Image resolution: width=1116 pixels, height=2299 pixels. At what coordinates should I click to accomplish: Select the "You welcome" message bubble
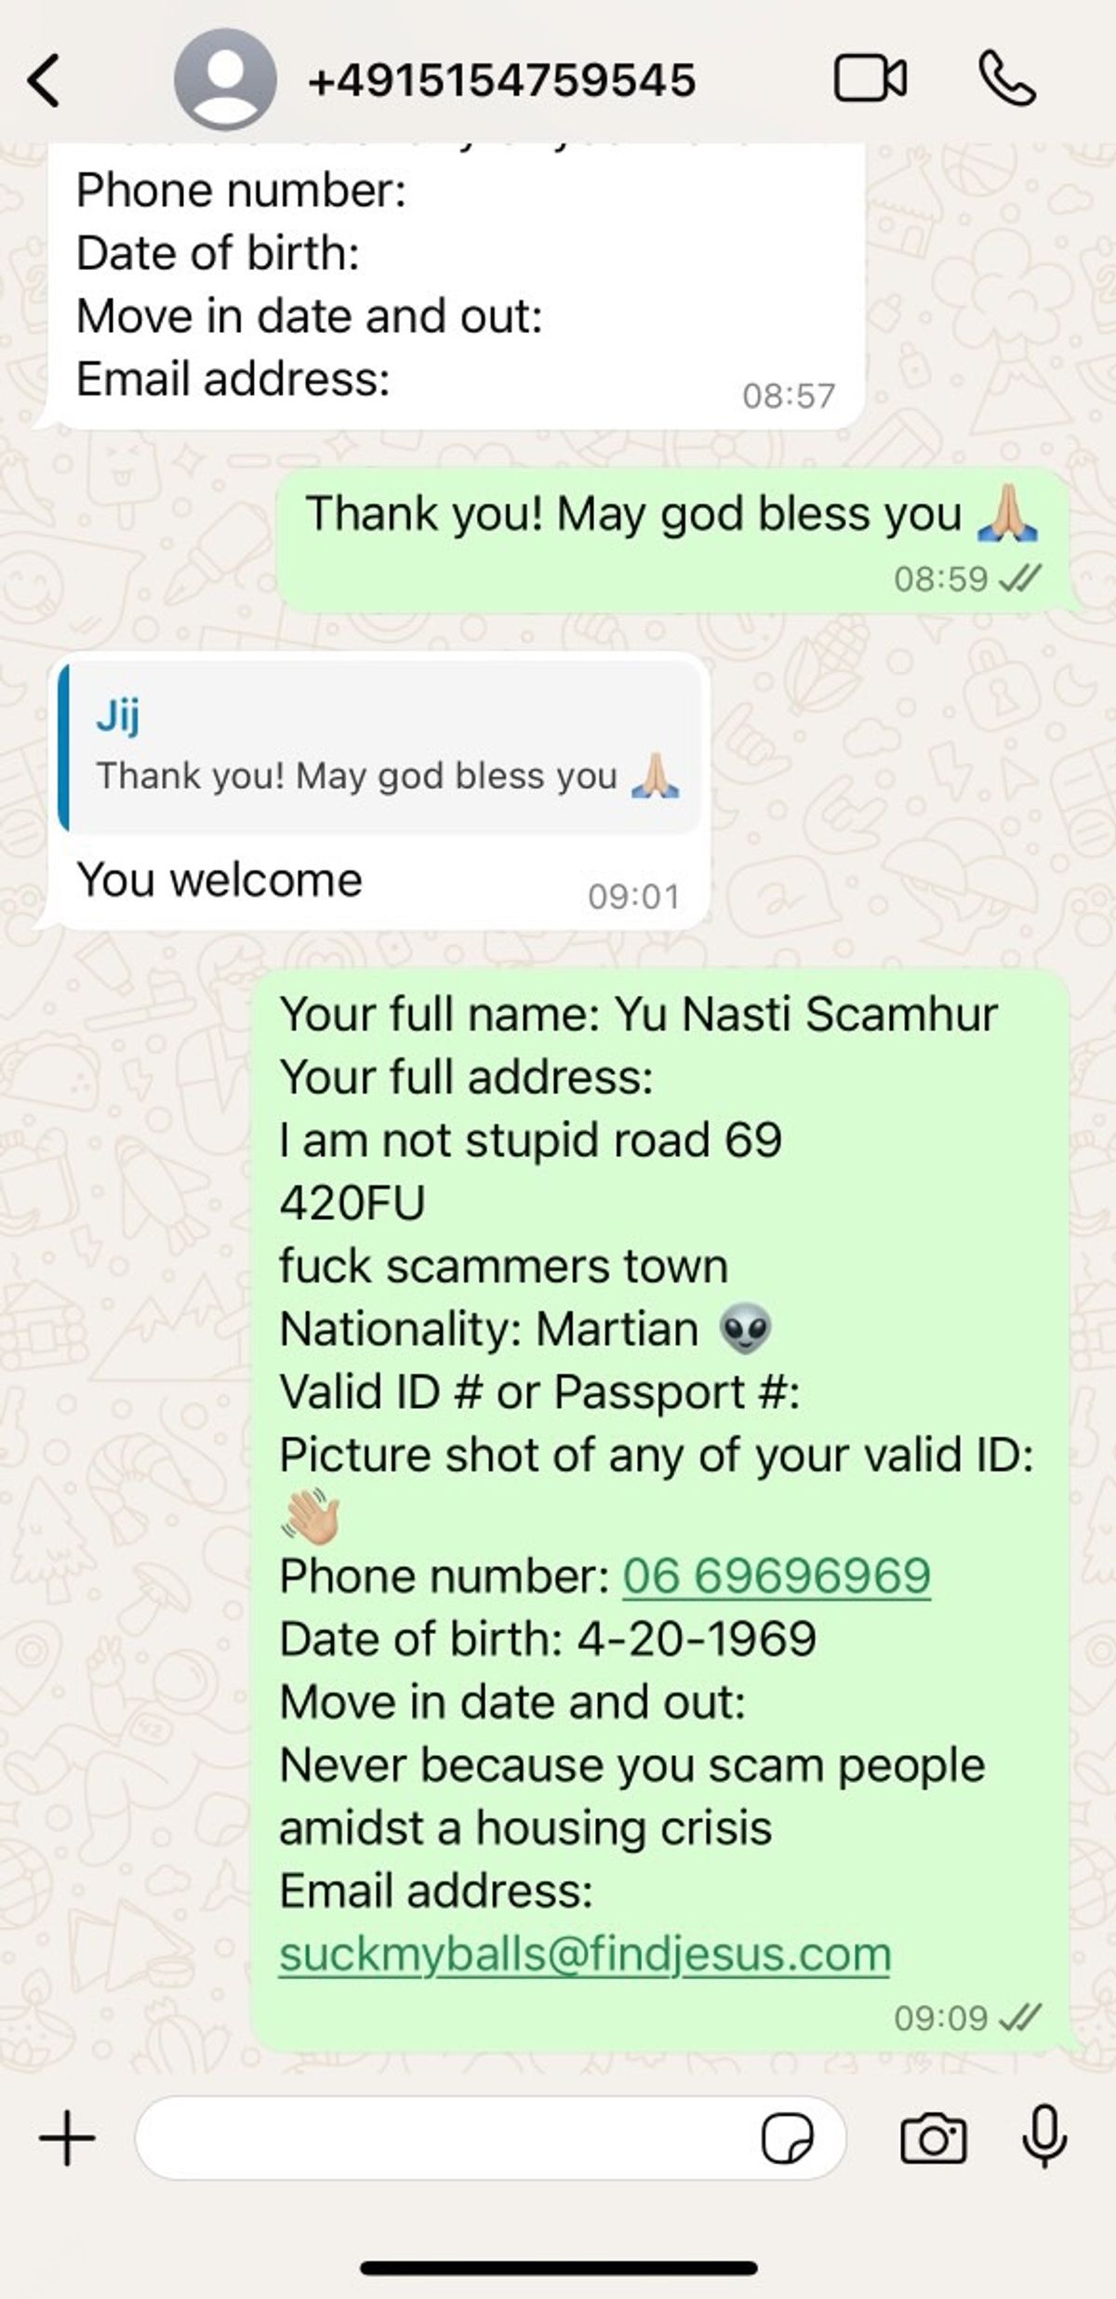379,791
